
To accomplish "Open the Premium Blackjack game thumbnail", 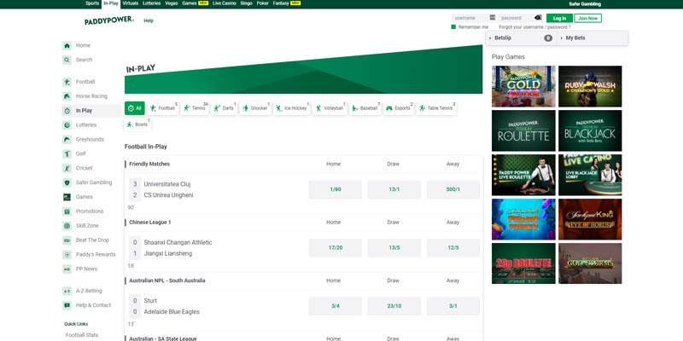I will 590,130.
